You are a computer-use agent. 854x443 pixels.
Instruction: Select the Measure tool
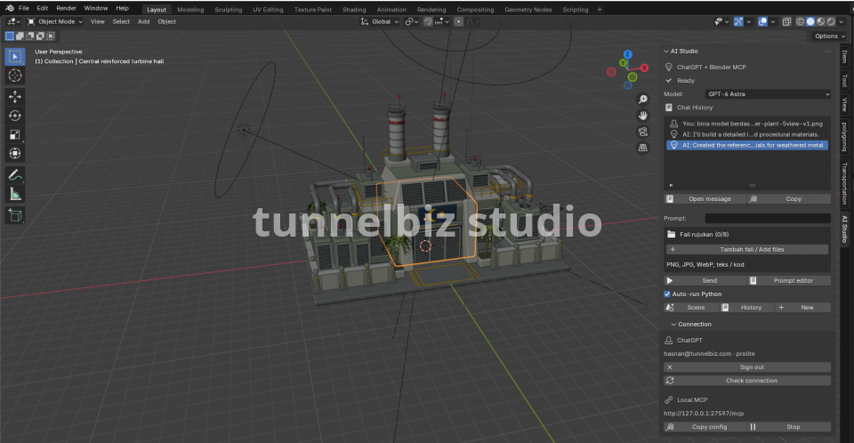click(15, 194)
